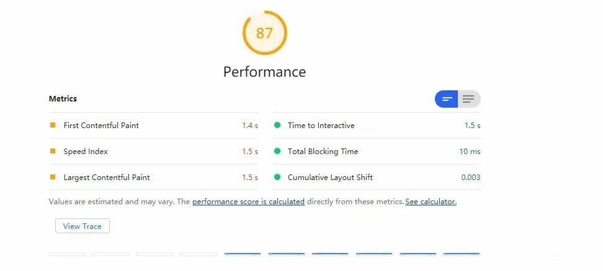Click the orange square beside Speed Index
This screenshot has width=603, height=271.
(53, 151)
